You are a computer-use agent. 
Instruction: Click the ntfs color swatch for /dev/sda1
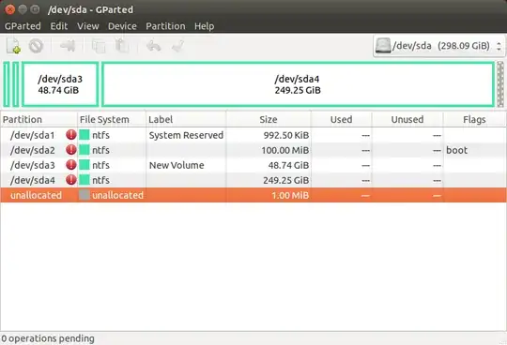click(84, 135)
